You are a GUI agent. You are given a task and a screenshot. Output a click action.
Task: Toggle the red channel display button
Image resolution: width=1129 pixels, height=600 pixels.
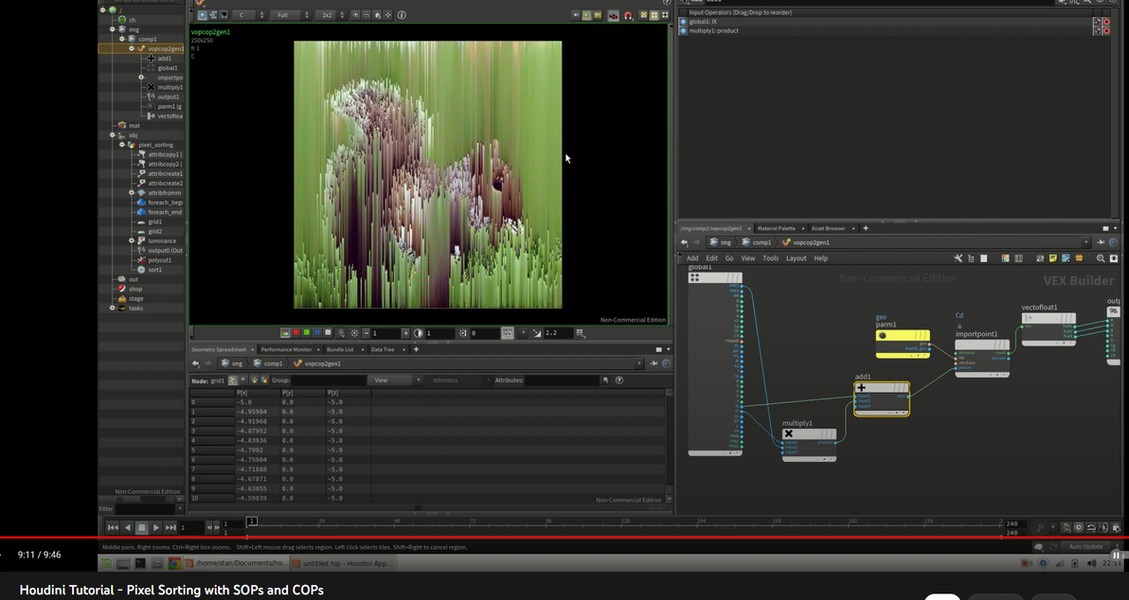[295, 333]
